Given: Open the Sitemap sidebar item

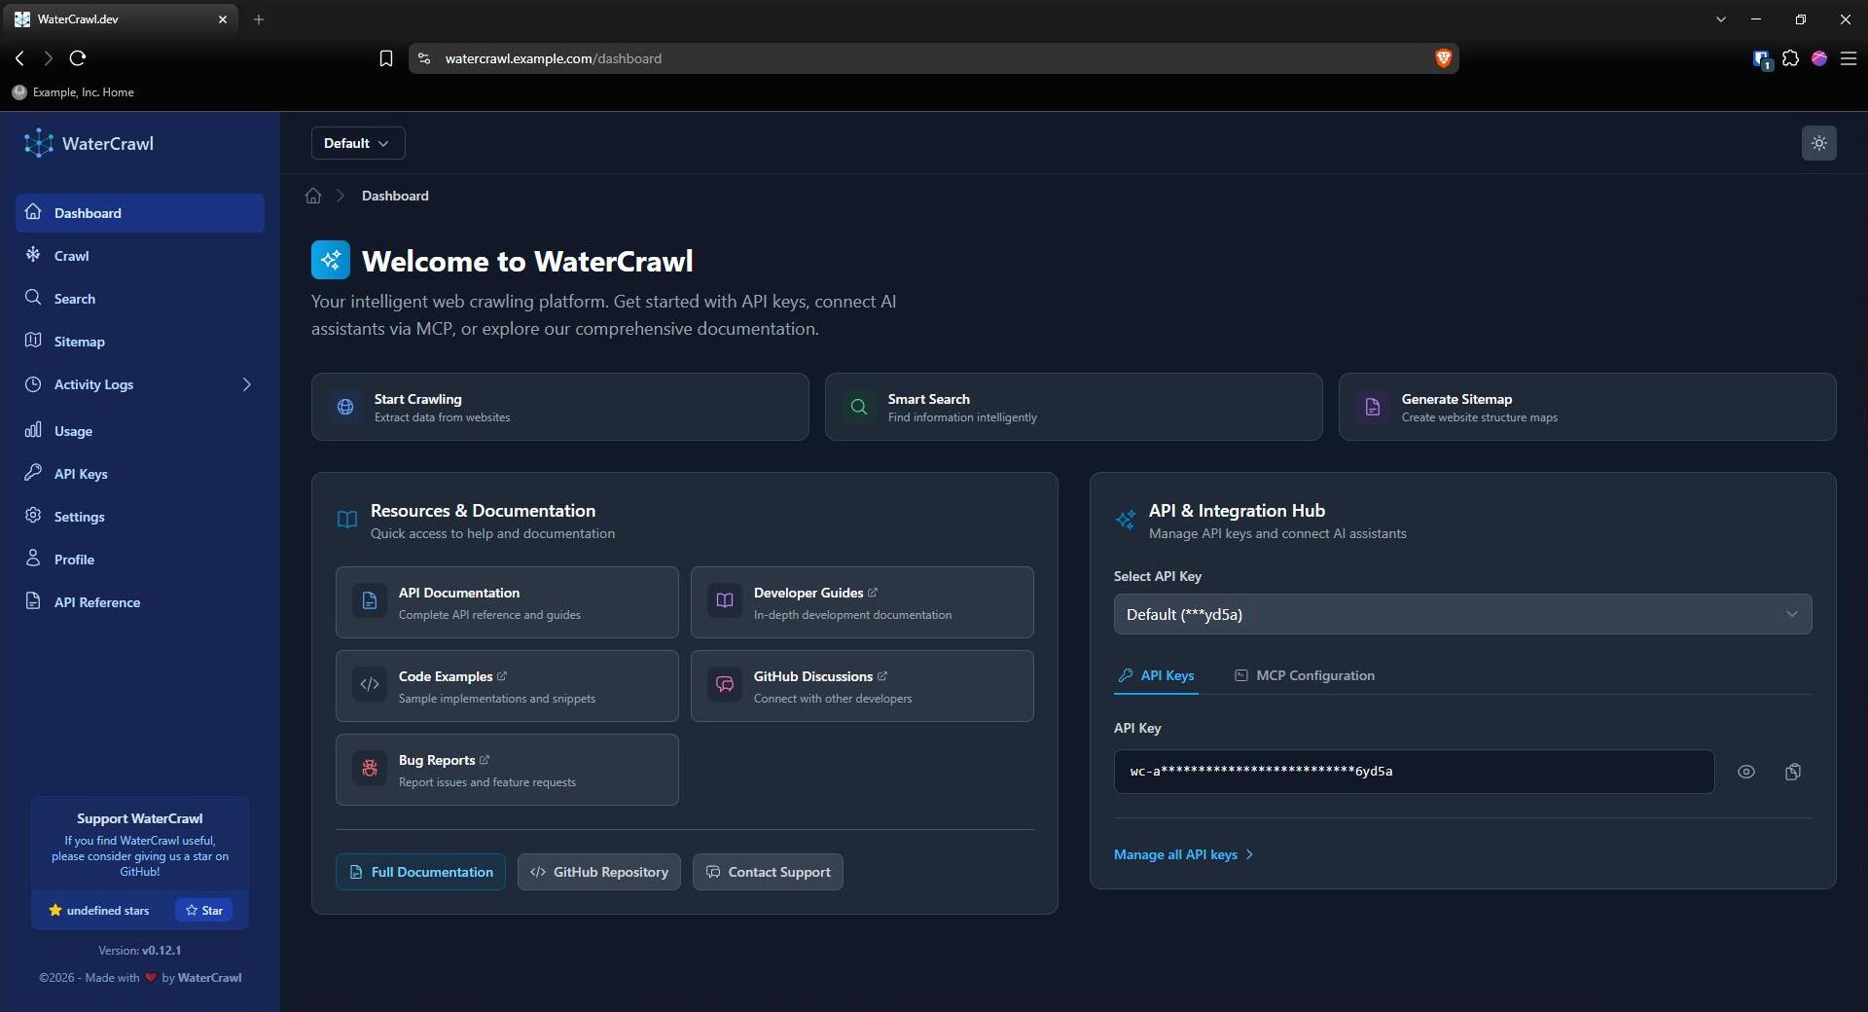Looking at the screenshot, I should click(140, 342).
